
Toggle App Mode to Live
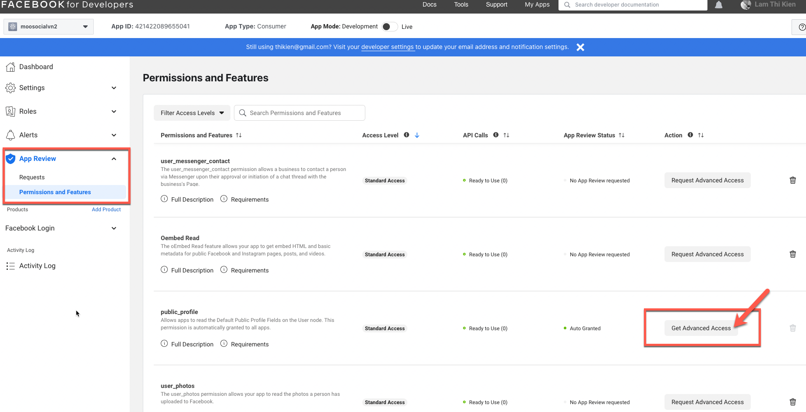coord(389,27)
